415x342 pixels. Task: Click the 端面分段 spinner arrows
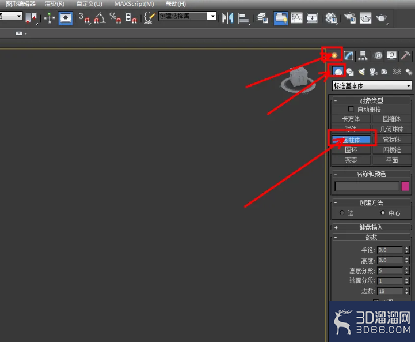407,281
